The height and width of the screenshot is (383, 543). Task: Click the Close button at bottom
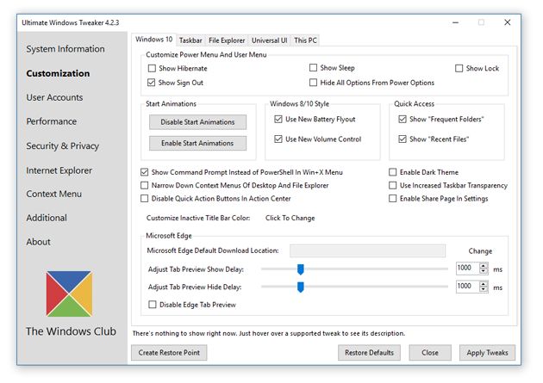tap(430, 353)
